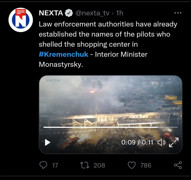Click the tweet text about Interior Minister Monastyrsky
191x180 pixels.
click(x=106, y=34)
